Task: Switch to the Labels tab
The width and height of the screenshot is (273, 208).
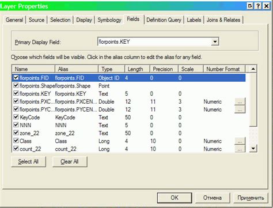Action: point(194,20)
